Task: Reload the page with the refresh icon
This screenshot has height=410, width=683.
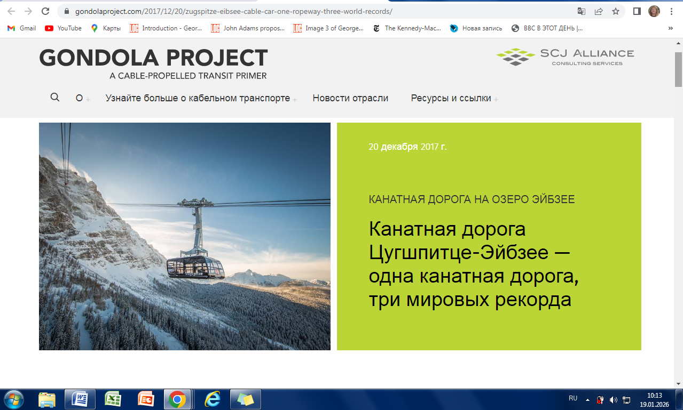Action: 46,11
